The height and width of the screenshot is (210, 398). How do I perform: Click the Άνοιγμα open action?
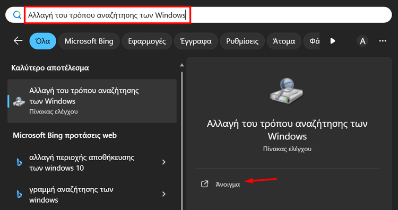(228, 185)
